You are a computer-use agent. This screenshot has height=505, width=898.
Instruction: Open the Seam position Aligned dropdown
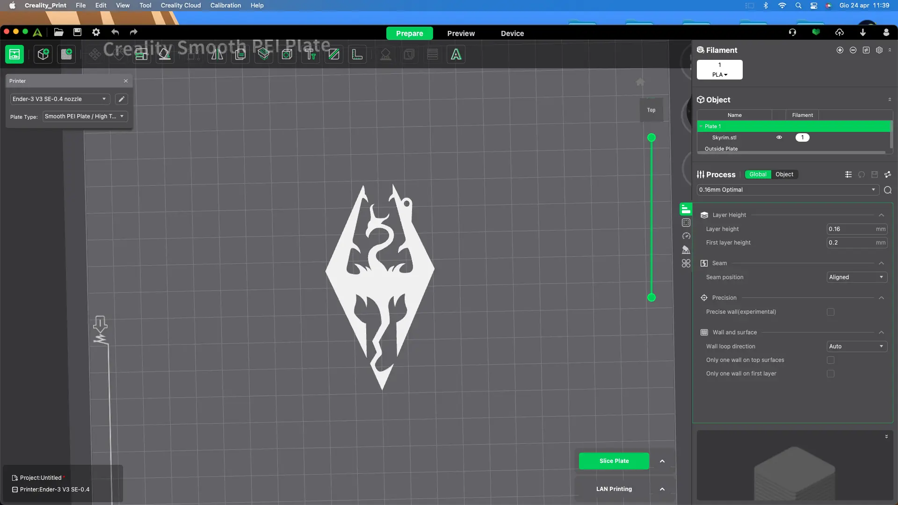857,277
